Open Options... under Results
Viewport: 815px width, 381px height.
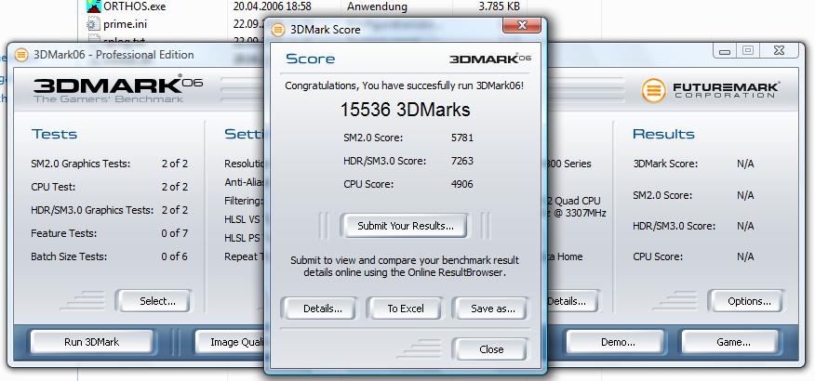click(x=746, y=301)
